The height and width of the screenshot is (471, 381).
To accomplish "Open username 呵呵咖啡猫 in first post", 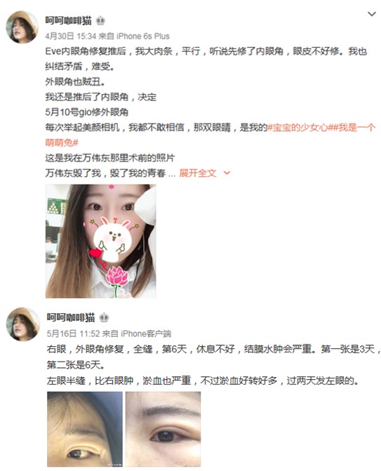I will pos(69,20).
